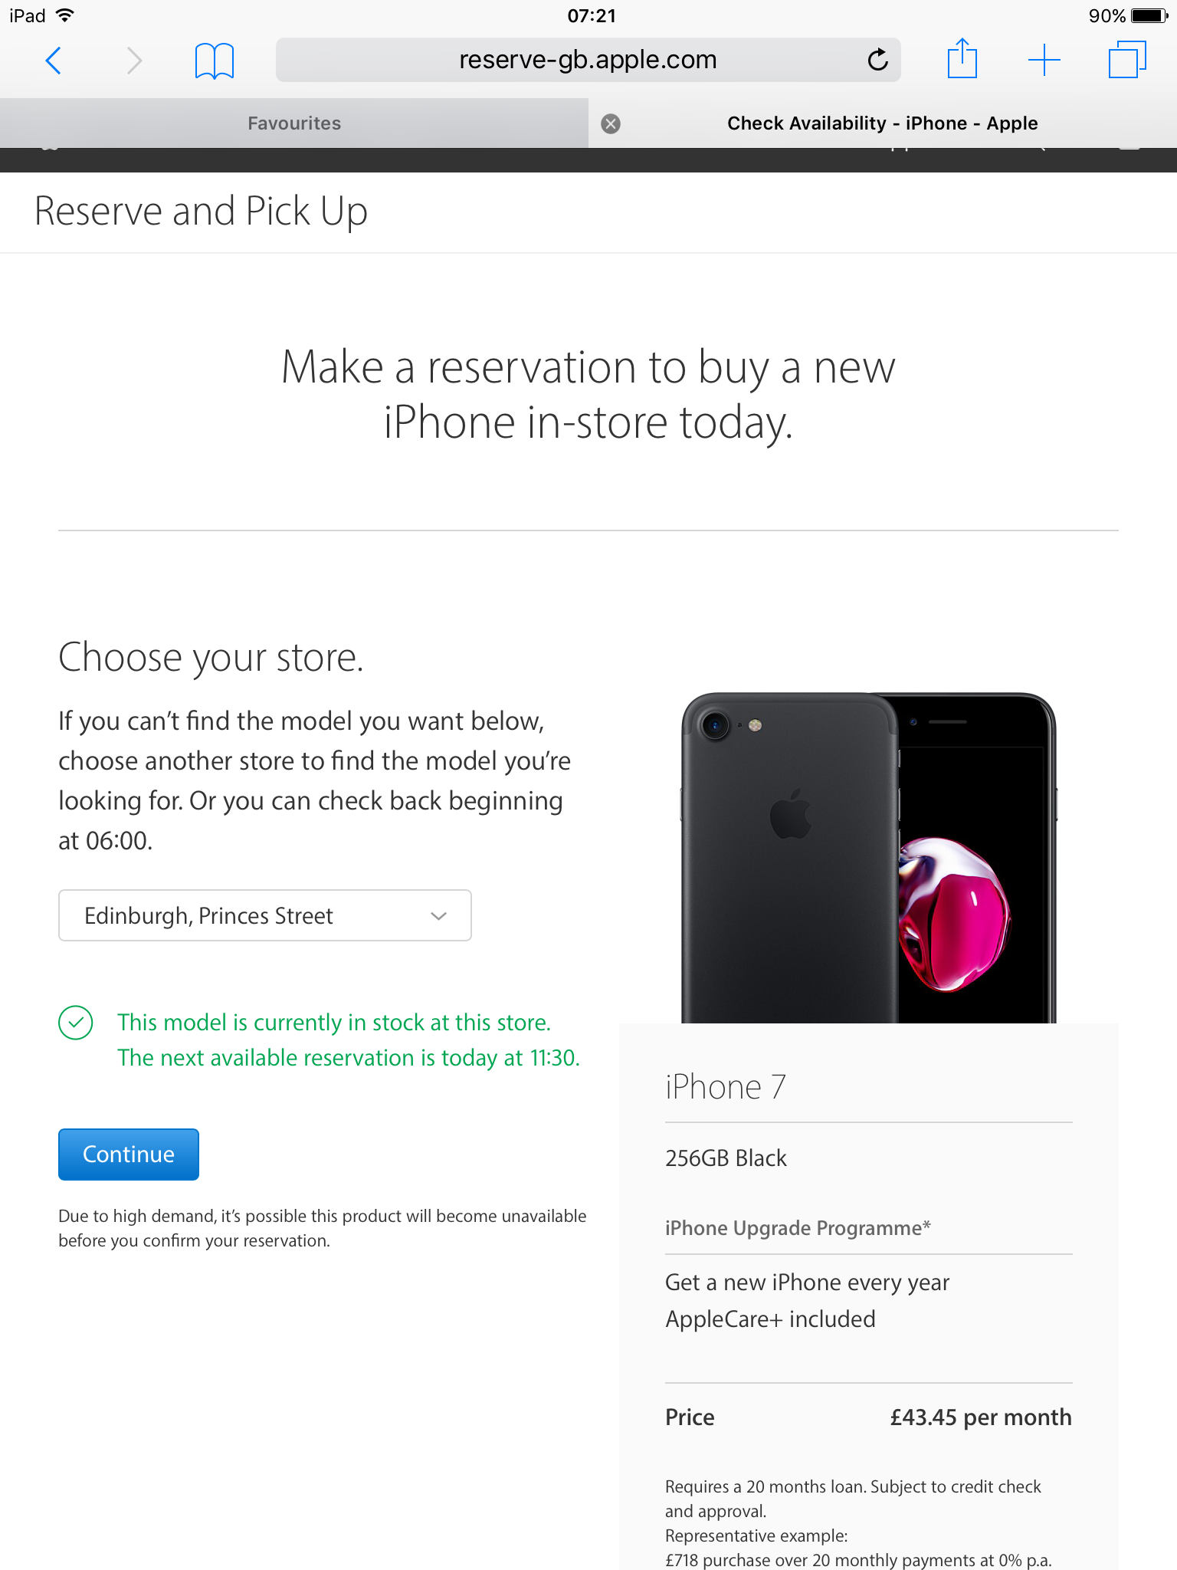
Task: Select Check Availability - iPhone - Apple tab
Action: pyautogui.click(x=883, y=123)
